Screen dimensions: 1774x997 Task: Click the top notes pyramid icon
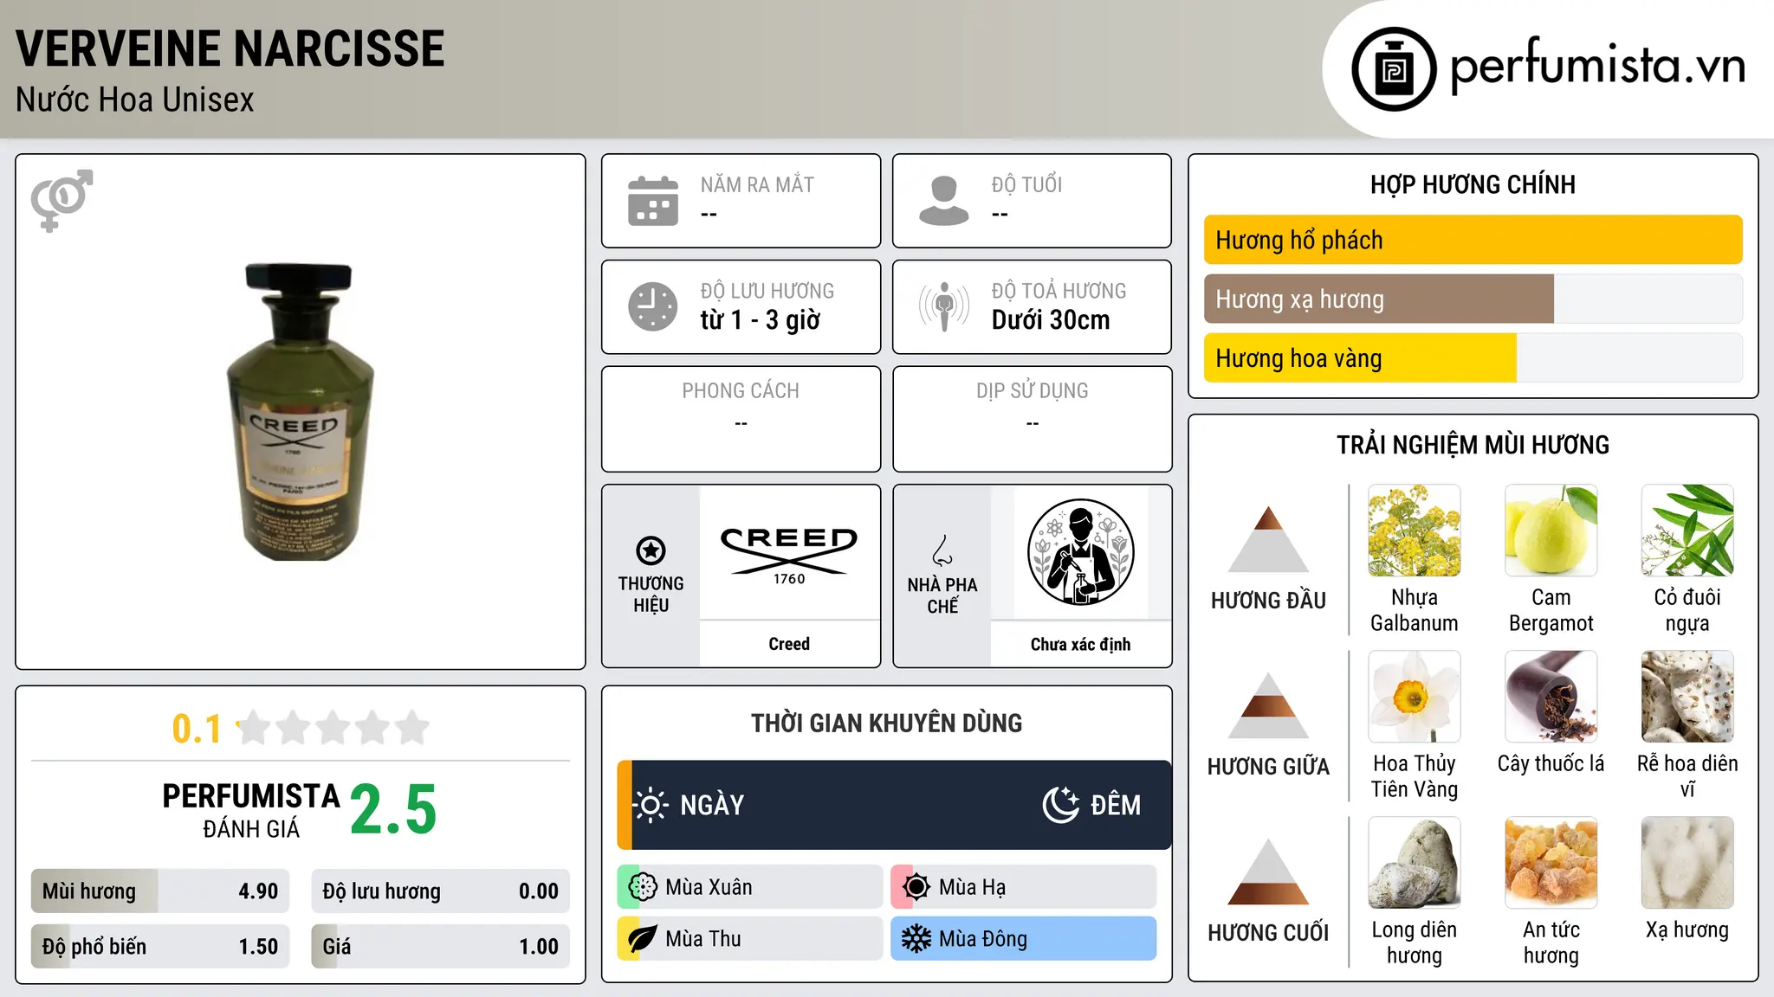coord(1268,539)
